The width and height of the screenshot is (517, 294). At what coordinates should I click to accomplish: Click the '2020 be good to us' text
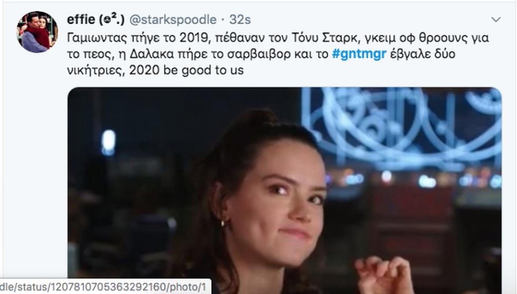click(x=186, y=70)
